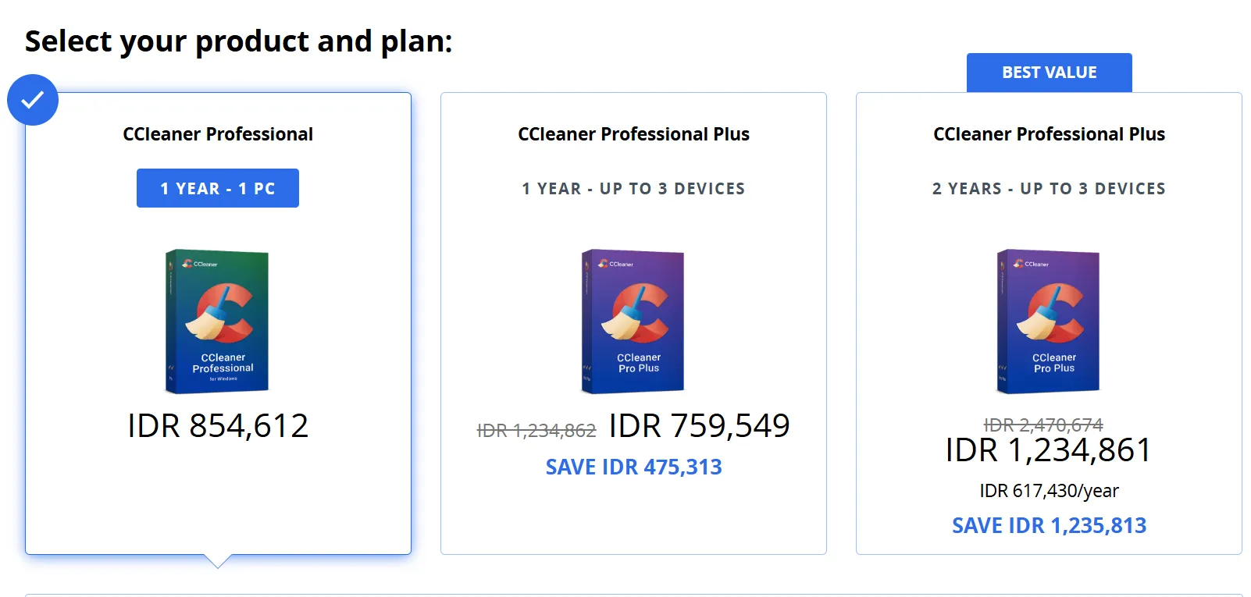Click the CCleaner Professional card title
Screen dimensions: 1251x597
[218, 134]
